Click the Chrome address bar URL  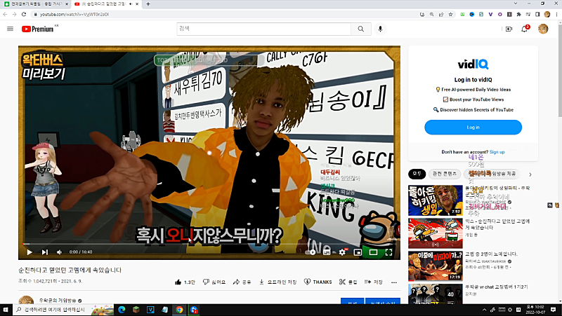(x=74, y=15)
